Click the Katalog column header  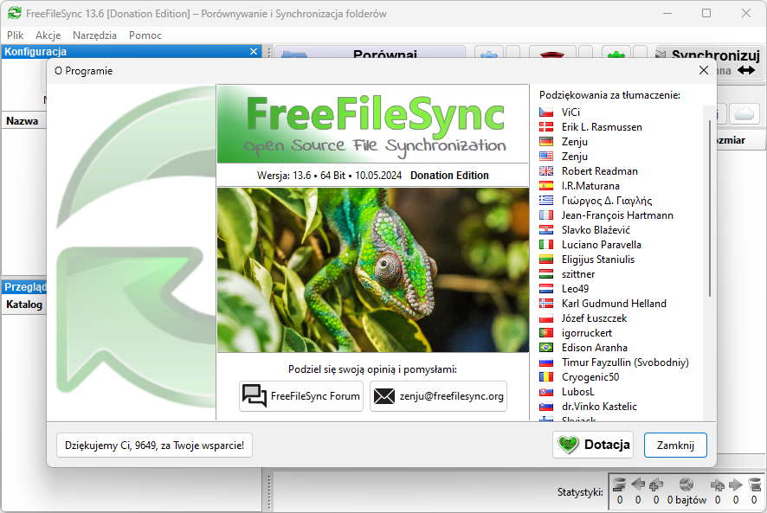(24, 305)
